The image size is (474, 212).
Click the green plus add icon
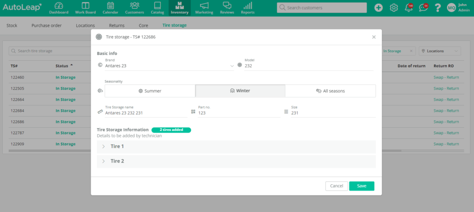tap(379, 8)
